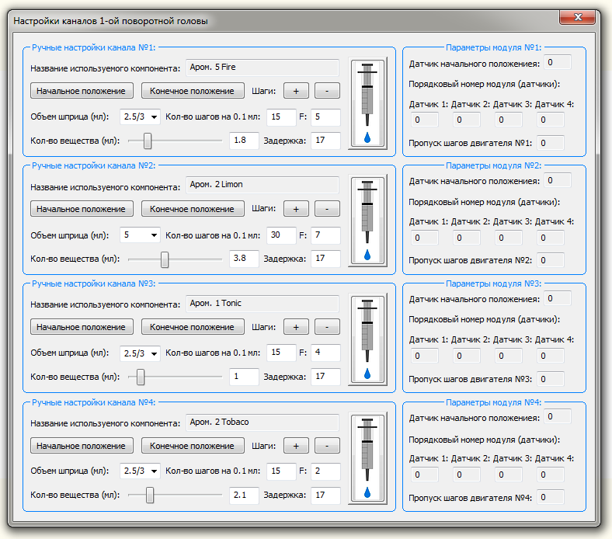The image size is (612, 539).
Task: Increase steps with '+' in channel №1
Action: (296, 91)
